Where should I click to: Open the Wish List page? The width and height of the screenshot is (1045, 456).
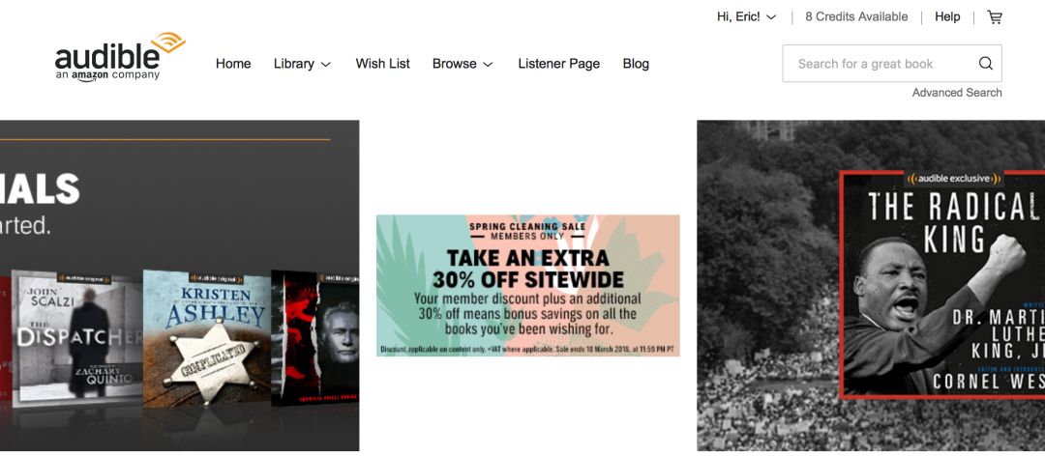[382, 64]
